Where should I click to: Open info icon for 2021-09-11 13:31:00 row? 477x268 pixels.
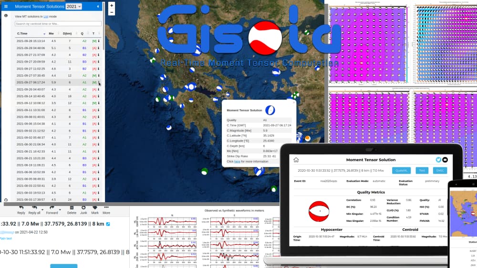pos(99,110)
